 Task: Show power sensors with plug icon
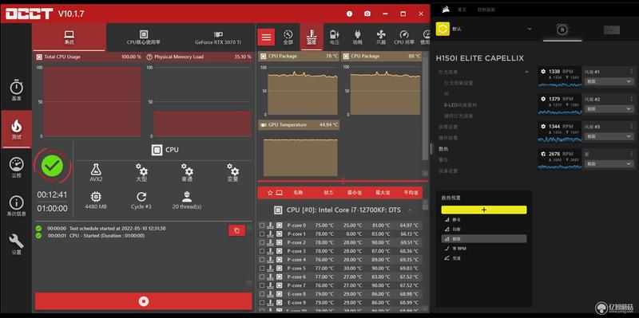(x=357, y=37)
